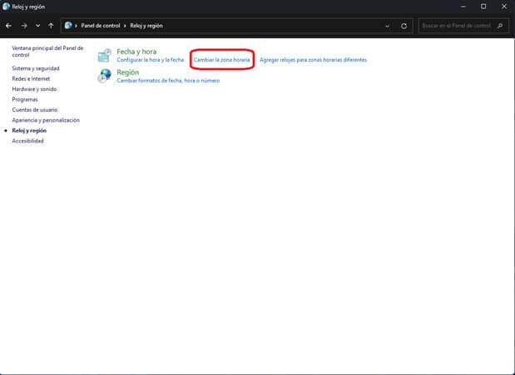515x375 pixels.
Task: Open Sistema y seguridad category
Action: pos(36,68)
